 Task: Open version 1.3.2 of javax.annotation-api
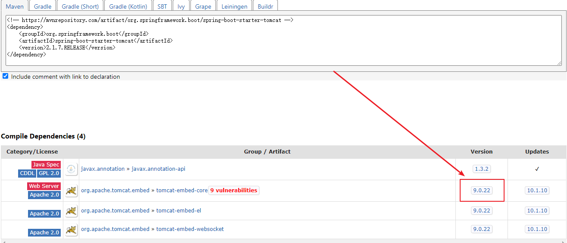[x=481, y=169]
